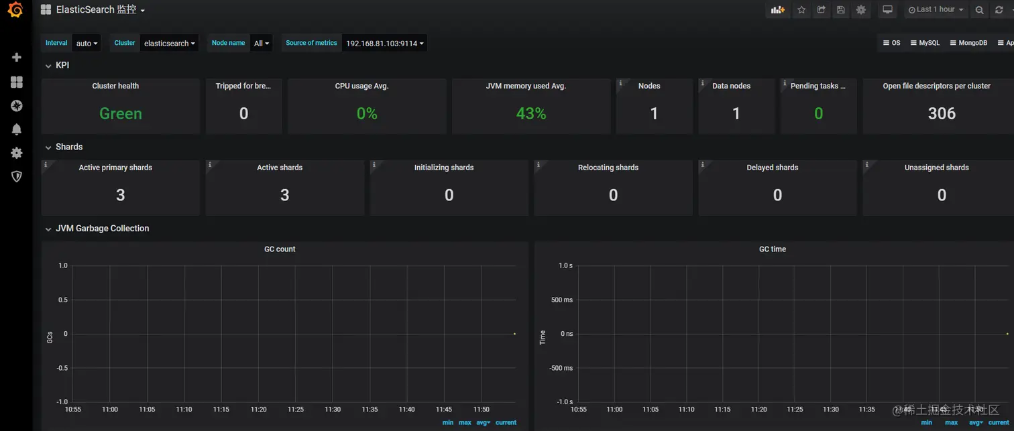Image resolution: width=1014 pixels, height=431 pixels.
Task: Open the Cluster health panel title
Action: click(x=115, y=86)
